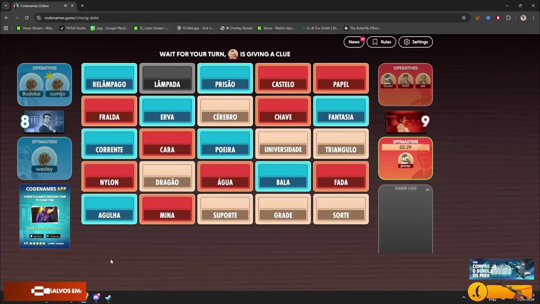
Task: Collapse the Game Log panel chevron
Action: (x=427, y=190)
